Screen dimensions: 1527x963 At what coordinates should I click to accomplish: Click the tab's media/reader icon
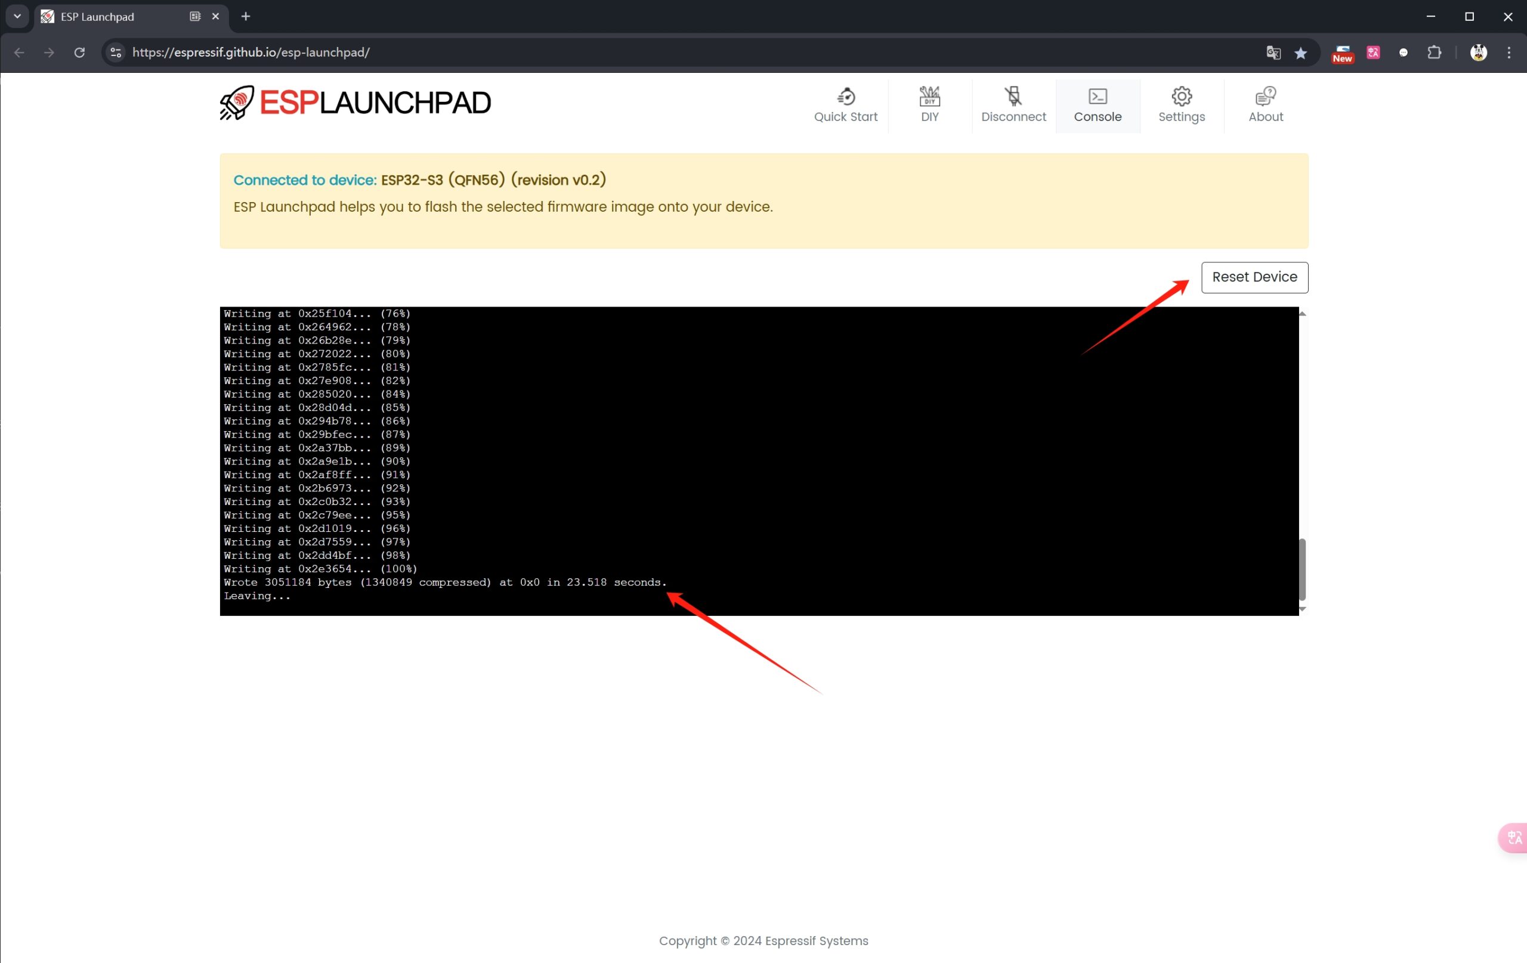(x=195, y=17)
